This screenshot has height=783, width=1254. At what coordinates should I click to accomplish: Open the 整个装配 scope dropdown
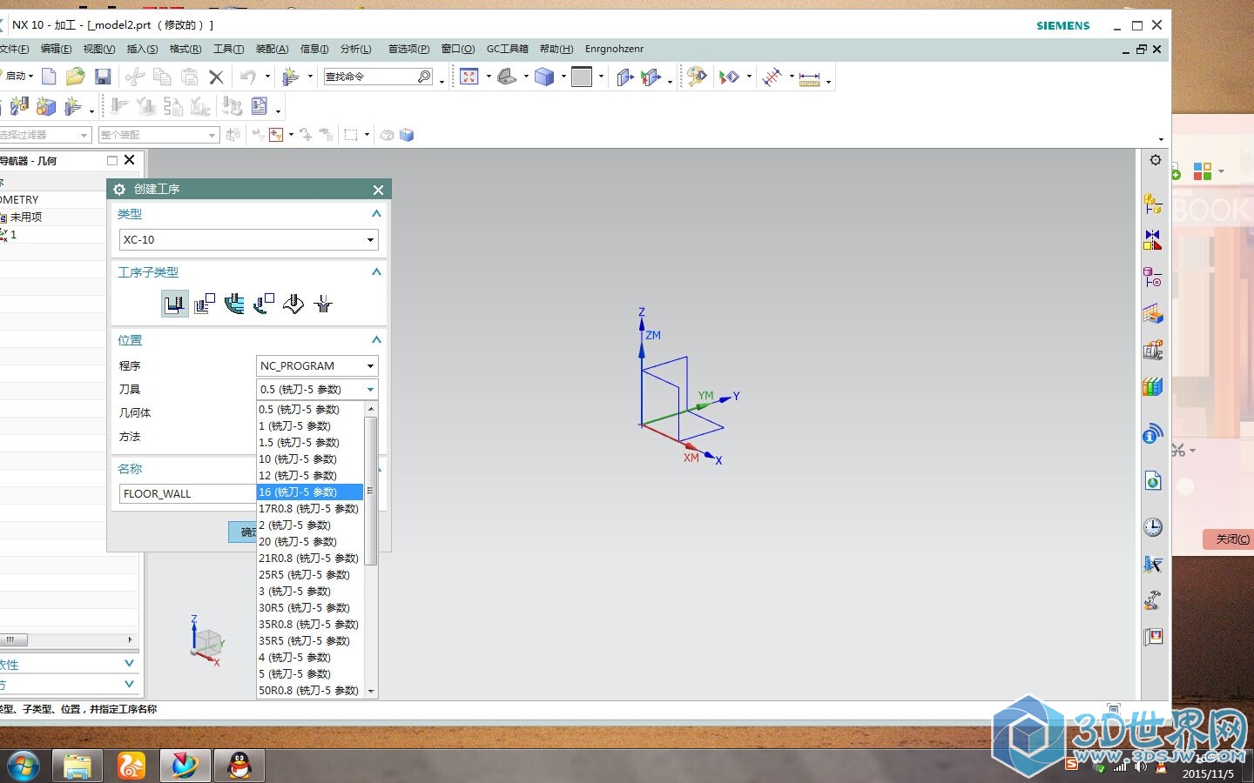click(158, 135)
